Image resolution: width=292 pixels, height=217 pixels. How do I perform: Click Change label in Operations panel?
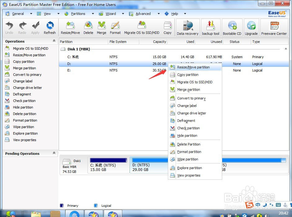(x=23, y=81)
